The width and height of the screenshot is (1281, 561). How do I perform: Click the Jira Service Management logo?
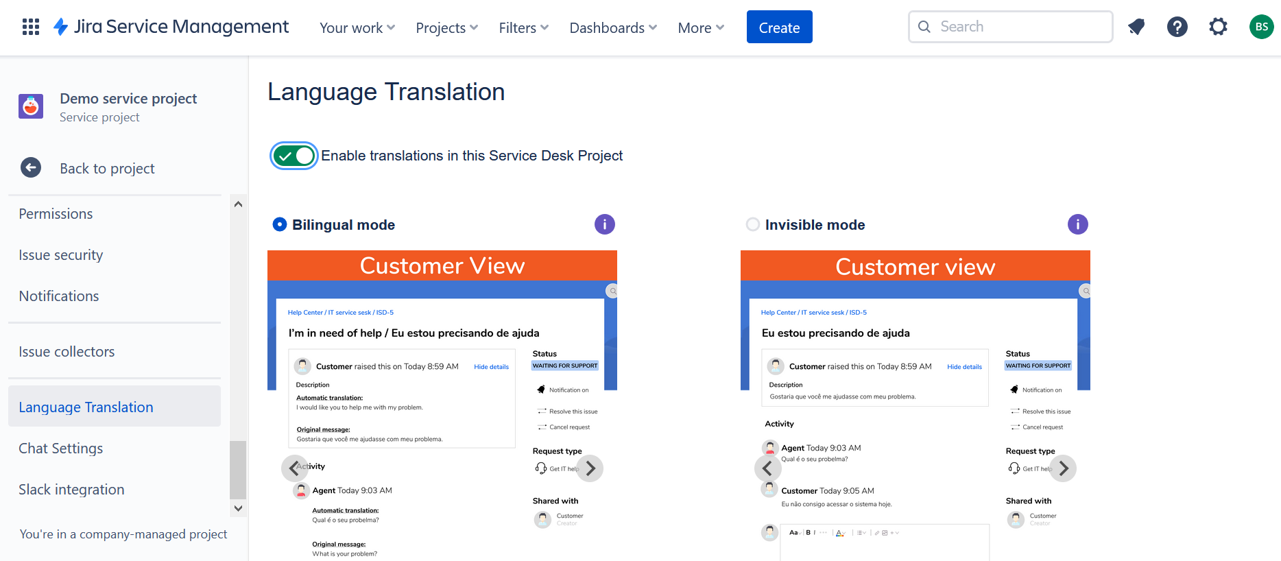coord(171,27)
